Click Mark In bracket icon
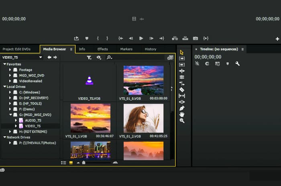Image resolution: width=281 pixels, height=186 pixels. tap(98, 38)
